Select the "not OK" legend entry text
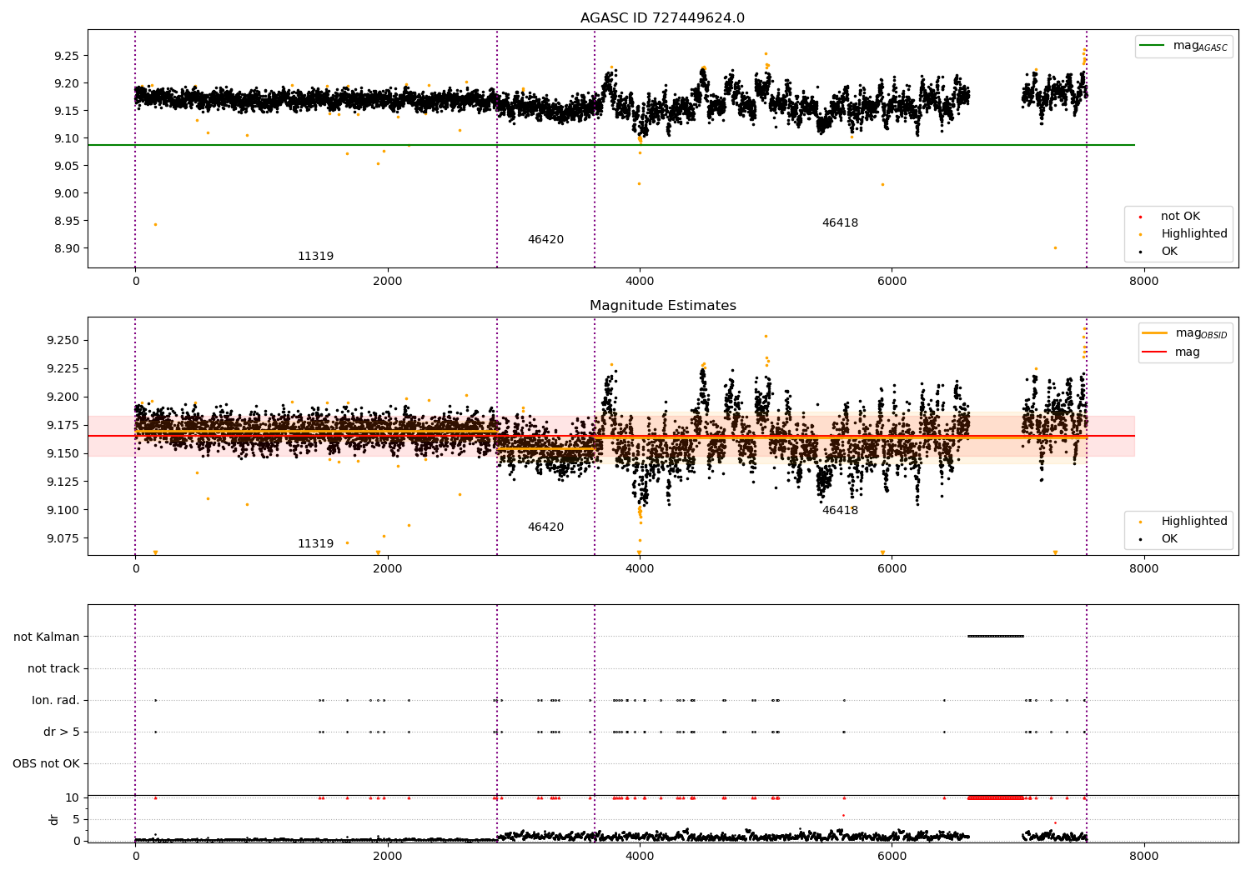 [x=1180, y=217]
